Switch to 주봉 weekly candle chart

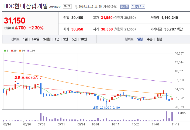pos(150,39)
